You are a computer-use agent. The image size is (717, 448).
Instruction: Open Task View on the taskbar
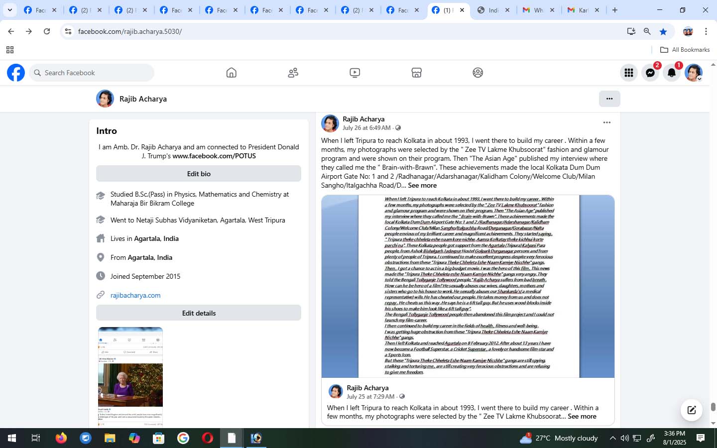pyautogui.click(x=36, y=438)
